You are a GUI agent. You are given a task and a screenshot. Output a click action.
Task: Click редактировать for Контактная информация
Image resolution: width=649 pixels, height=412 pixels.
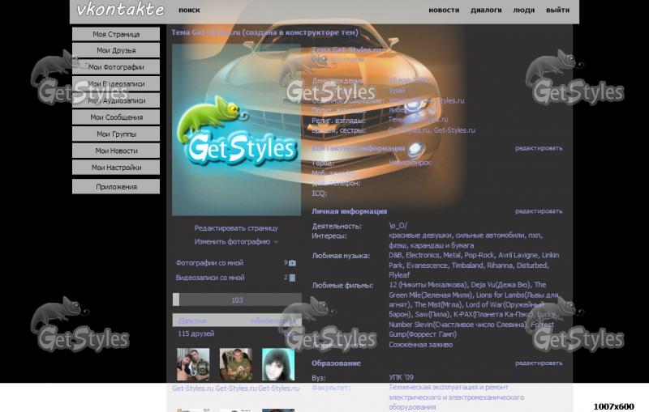tap(539, 148)
